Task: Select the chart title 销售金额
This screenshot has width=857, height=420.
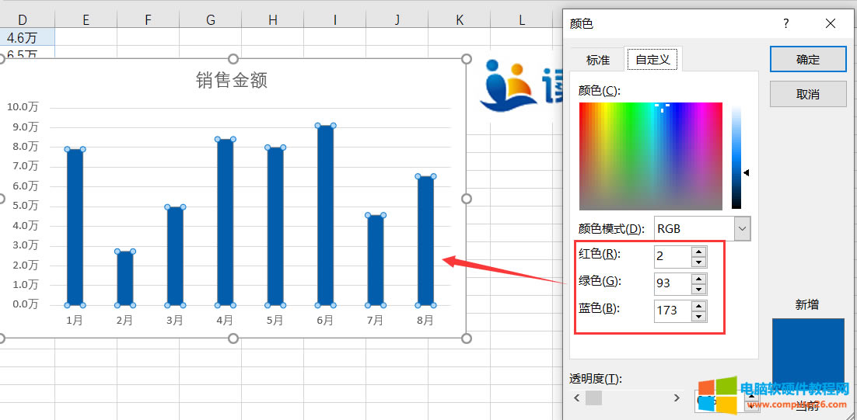Action: coord(232,81)
